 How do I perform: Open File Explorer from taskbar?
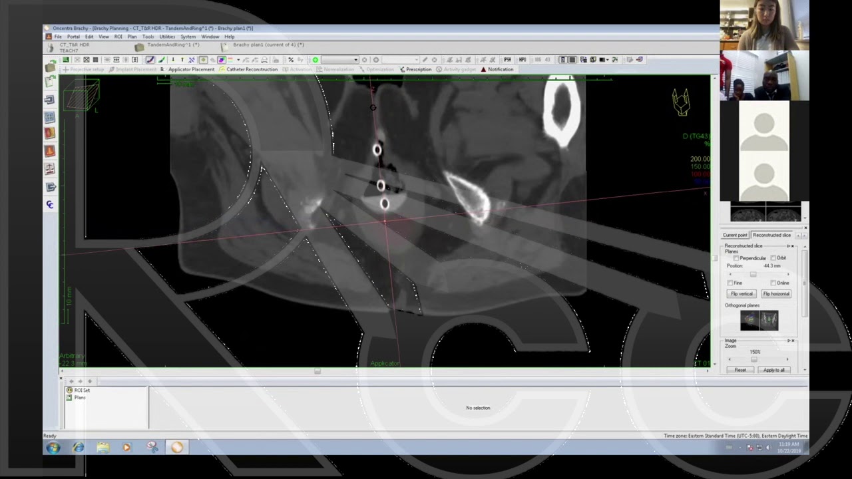tap(103, 448)
